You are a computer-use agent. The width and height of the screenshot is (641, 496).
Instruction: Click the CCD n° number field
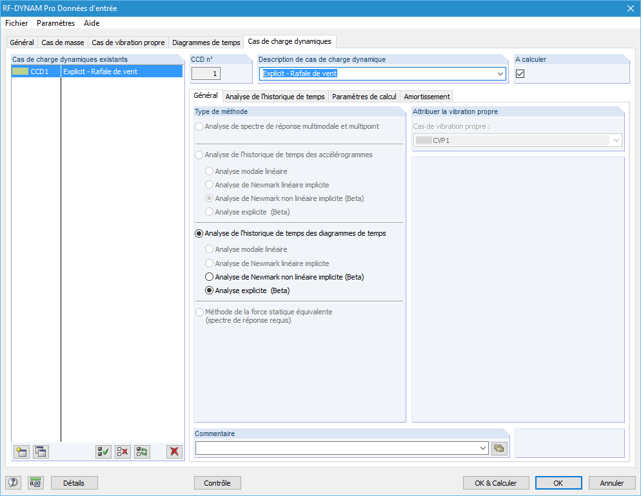coord(206,73)
